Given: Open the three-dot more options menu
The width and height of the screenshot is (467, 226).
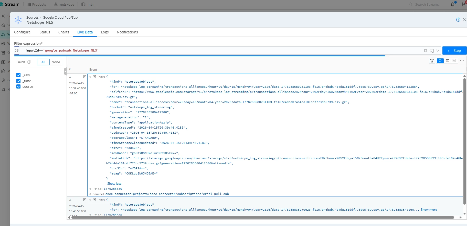Looking at the screenshot, I should click(x=462, y=61).
